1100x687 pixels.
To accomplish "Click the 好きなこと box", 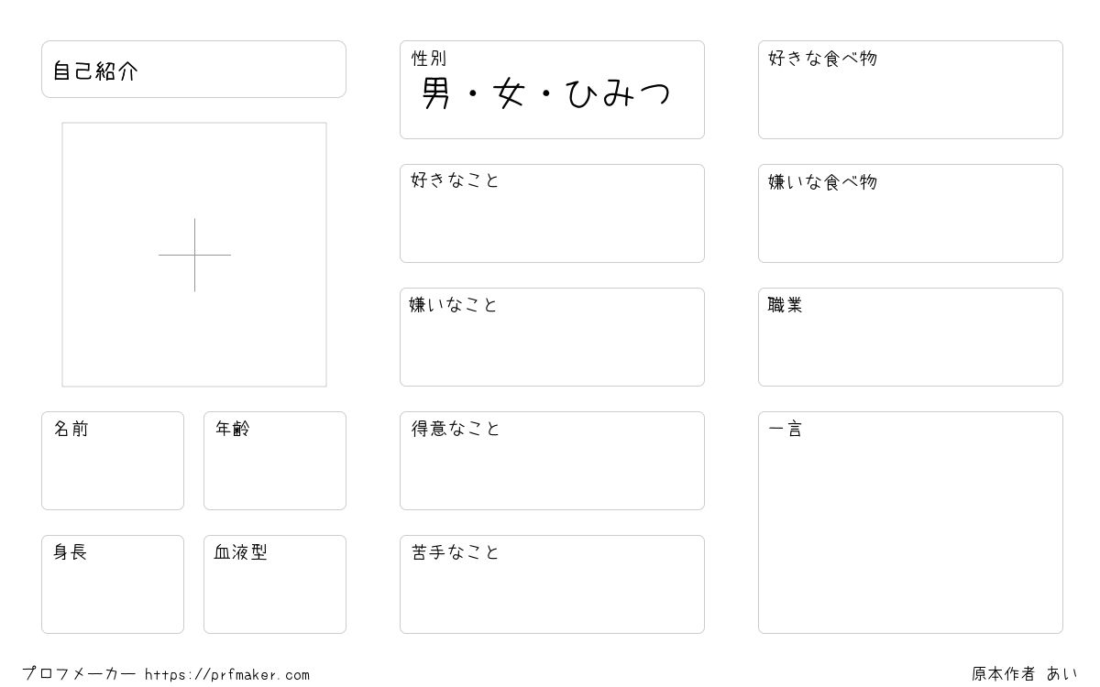I will point(552,213).
